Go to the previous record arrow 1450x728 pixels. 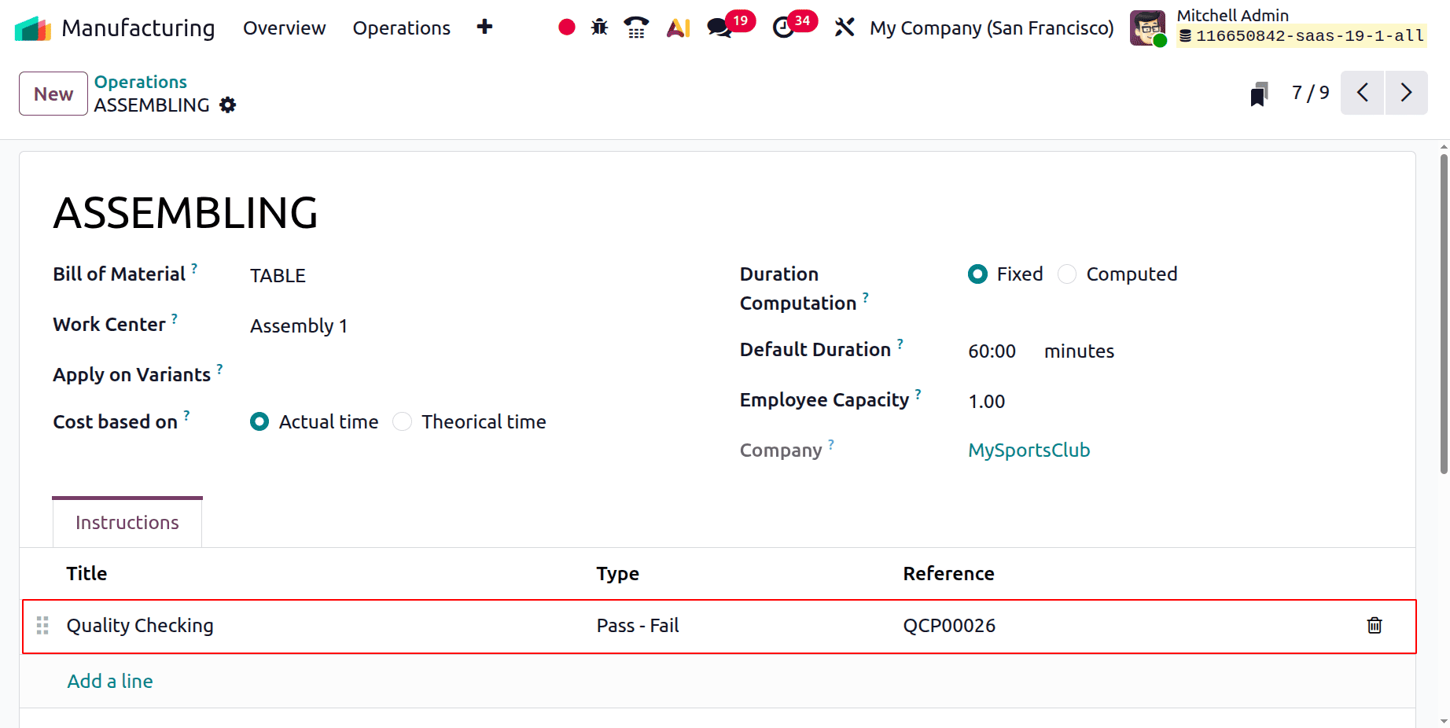tap(1362, 93)
